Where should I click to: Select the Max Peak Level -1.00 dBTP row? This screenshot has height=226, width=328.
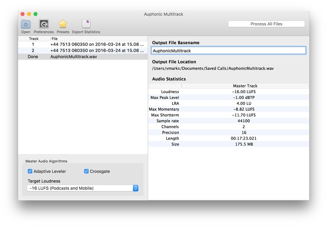pos(228,98)
